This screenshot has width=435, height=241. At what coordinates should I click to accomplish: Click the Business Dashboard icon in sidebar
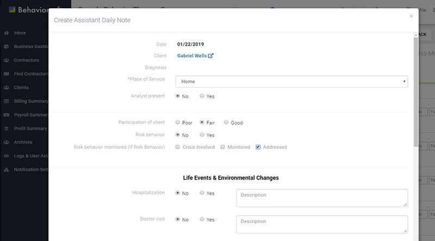click(6, 46)
